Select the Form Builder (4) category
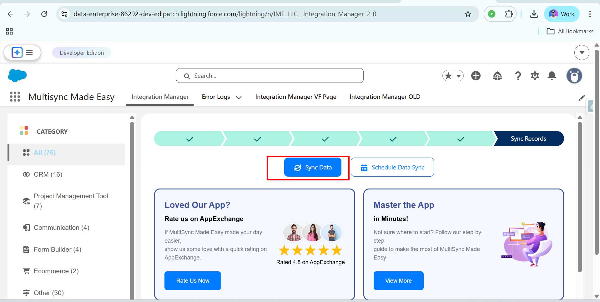The image size is (600, 302). 66,249
